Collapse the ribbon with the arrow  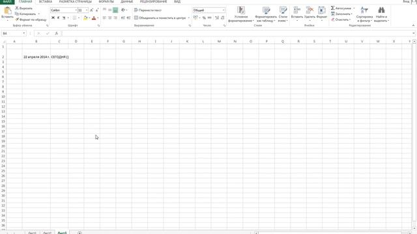coord(413,25)
